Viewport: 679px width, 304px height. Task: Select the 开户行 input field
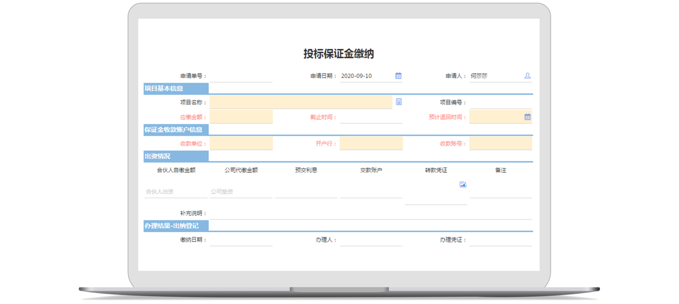coord(371,144)
